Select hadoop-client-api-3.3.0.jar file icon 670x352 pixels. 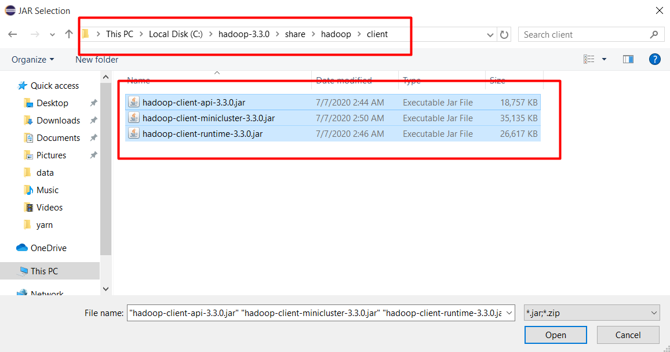134,103
